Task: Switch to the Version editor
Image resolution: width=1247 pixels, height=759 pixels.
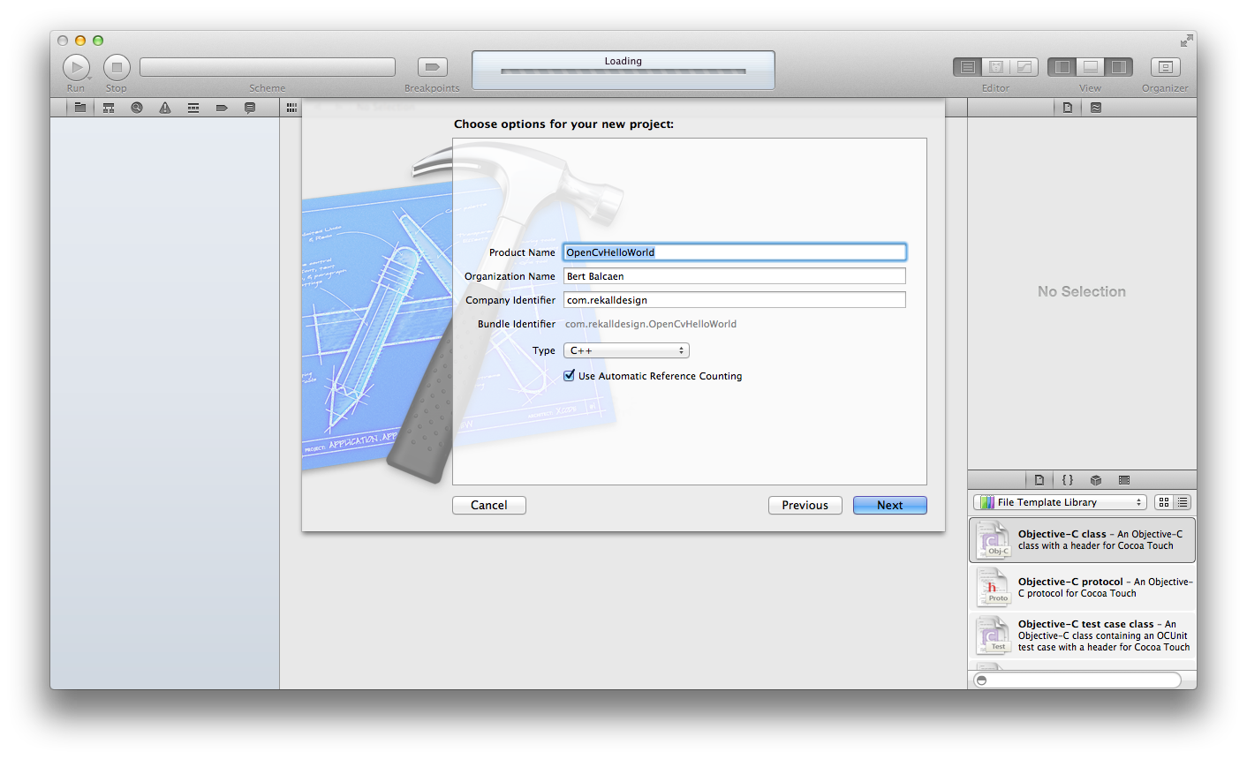Action: pos(1024,67)
